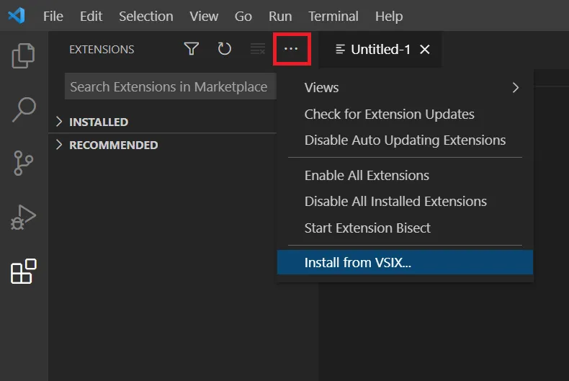569x381 pixels.
Task: Refresh the extensions list
Action: [x=225, y=49]
